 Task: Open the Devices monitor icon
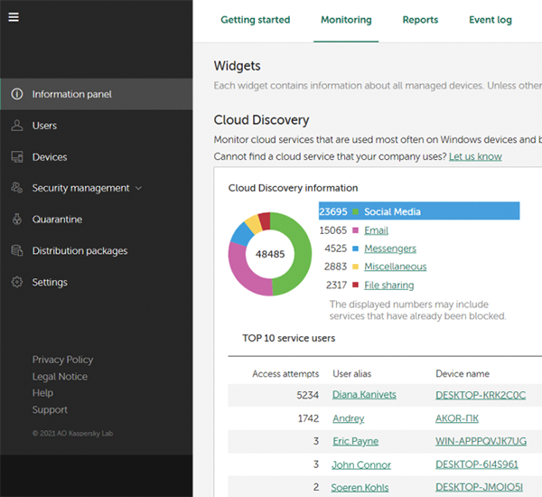[x=17, y=156]
